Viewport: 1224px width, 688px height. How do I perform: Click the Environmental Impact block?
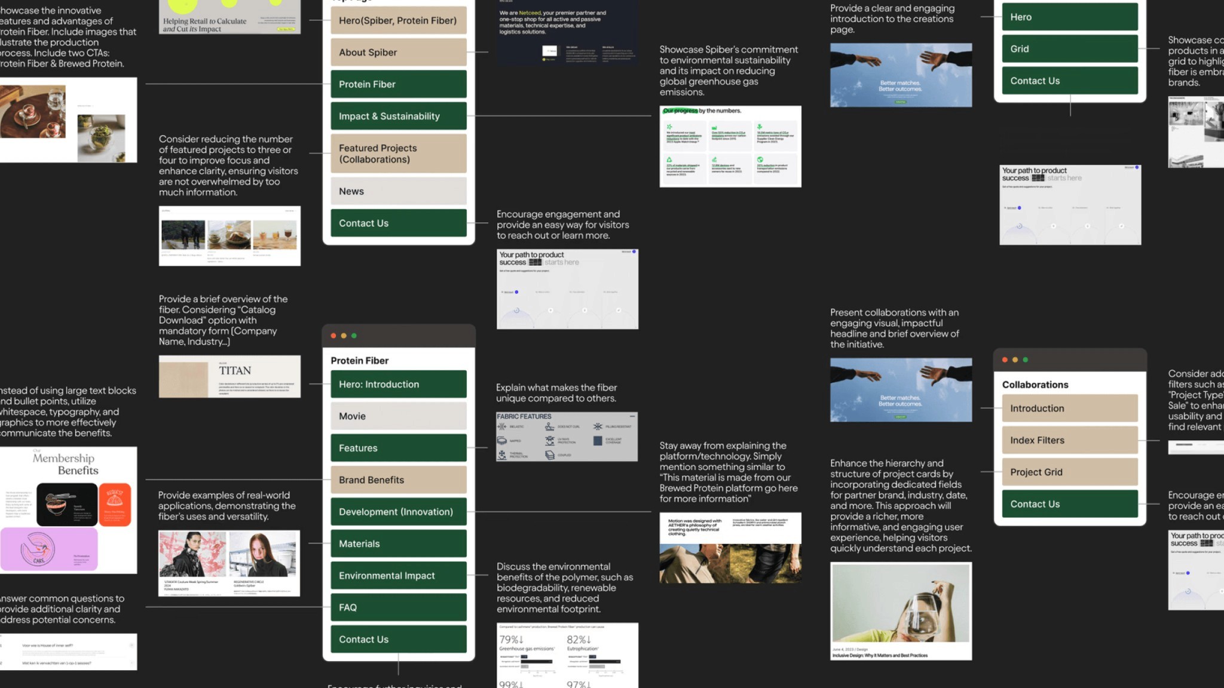click(x=398, y=576)
